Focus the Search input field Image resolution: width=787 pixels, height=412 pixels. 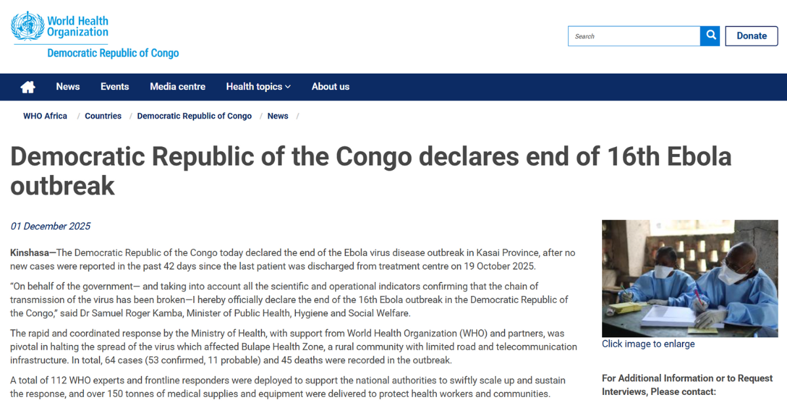point(634,36)
